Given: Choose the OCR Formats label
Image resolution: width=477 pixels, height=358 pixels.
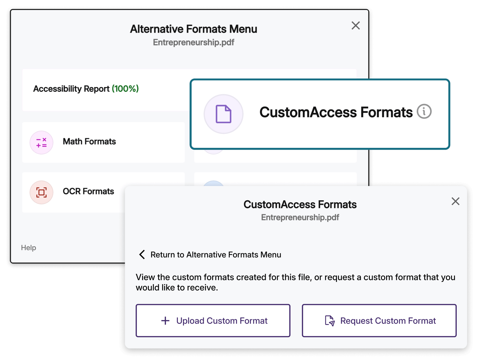Looking at the screenshot, I should point(88,191).
